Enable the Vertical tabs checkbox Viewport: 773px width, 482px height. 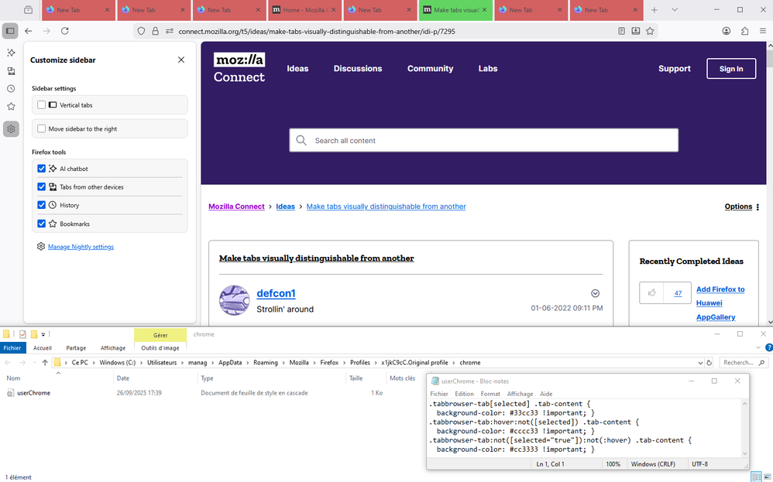(x=41, y=105)
